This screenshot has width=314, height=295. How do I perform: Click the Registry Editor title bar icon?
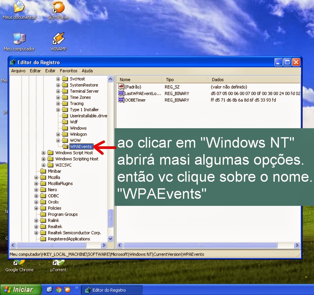point(13,62)
